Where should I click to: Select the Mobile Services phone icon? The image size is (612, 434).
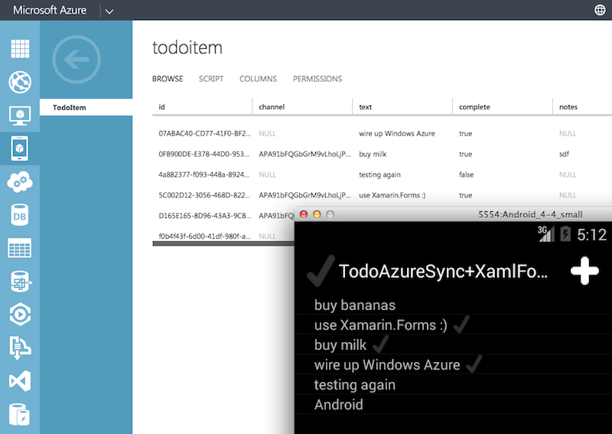click(20, 148)
